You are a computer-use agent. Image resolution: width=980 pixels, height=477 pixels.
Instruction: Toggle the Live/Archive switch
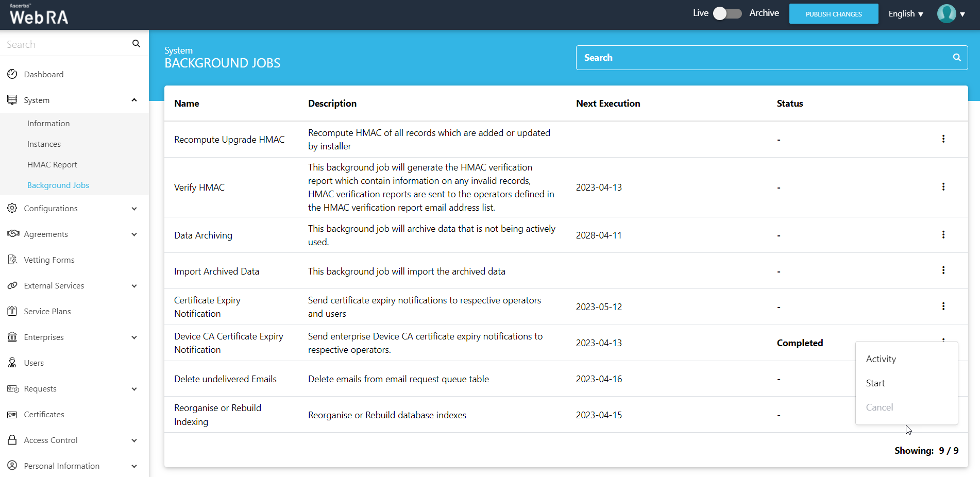[x=727, y=13]
